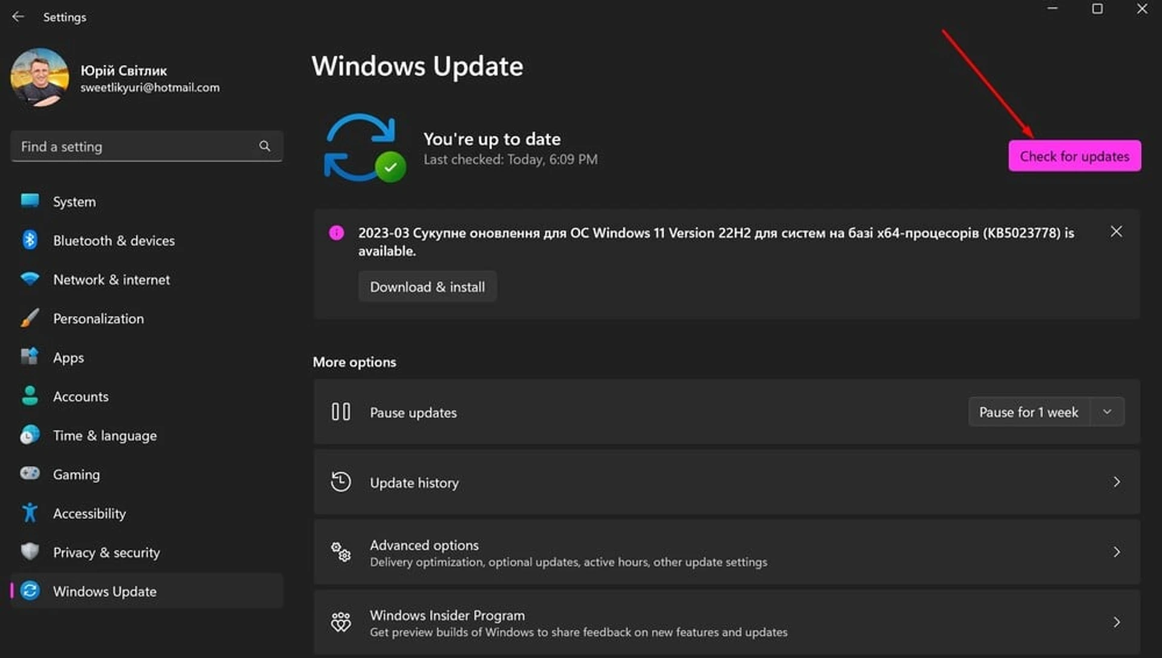Screen dimensions: 1162x658
Task: Open Accounts settings
Action: click(x=147, y=396)
